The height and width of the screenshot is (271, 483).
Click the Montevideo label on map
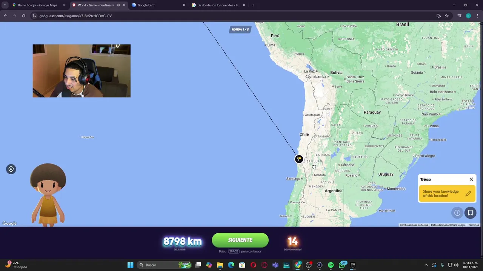[x=396, y=189]
